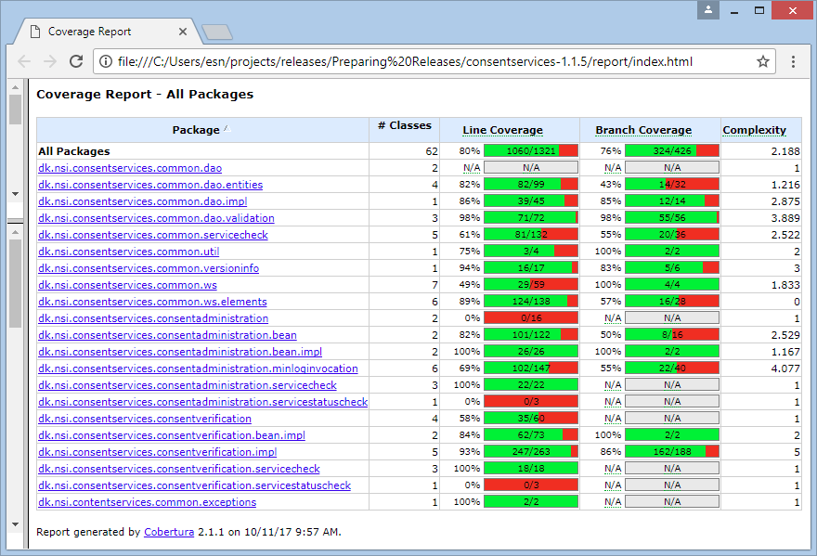Sort by Line Coverage column header
This screenshot has height=556, width=817.
pos(502,130)
